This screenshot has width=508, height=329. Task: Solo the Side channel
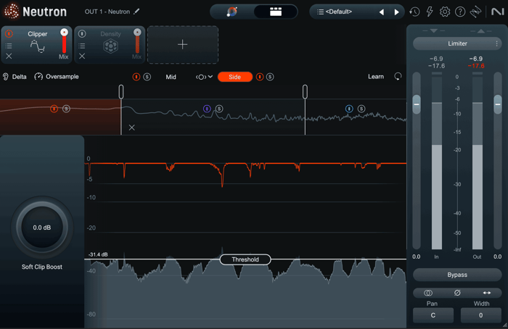point(270,77)
